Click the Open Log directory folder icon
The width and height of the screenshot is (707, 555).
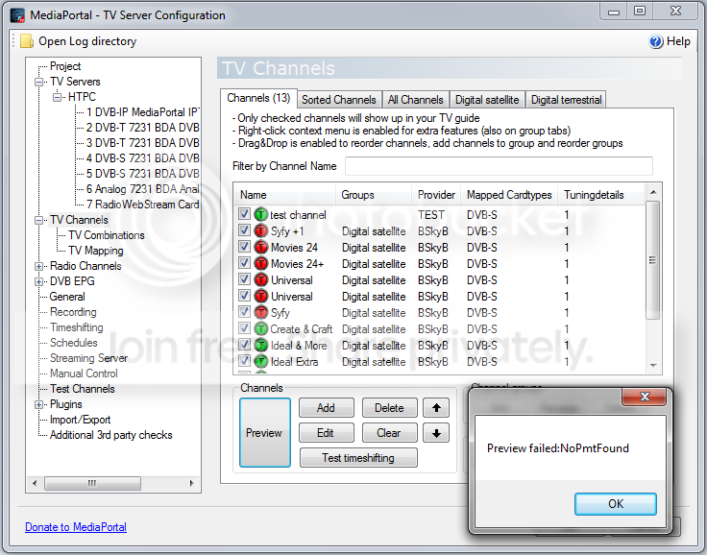pos(27,41)
